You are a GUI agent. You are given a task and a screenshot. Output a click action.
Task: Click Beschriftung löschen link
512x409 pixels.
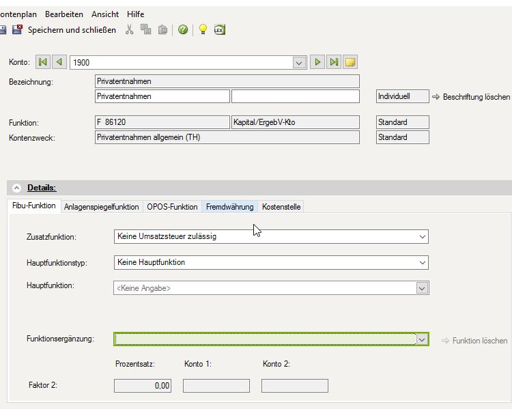pyautogui.click(x=477, y=97)
